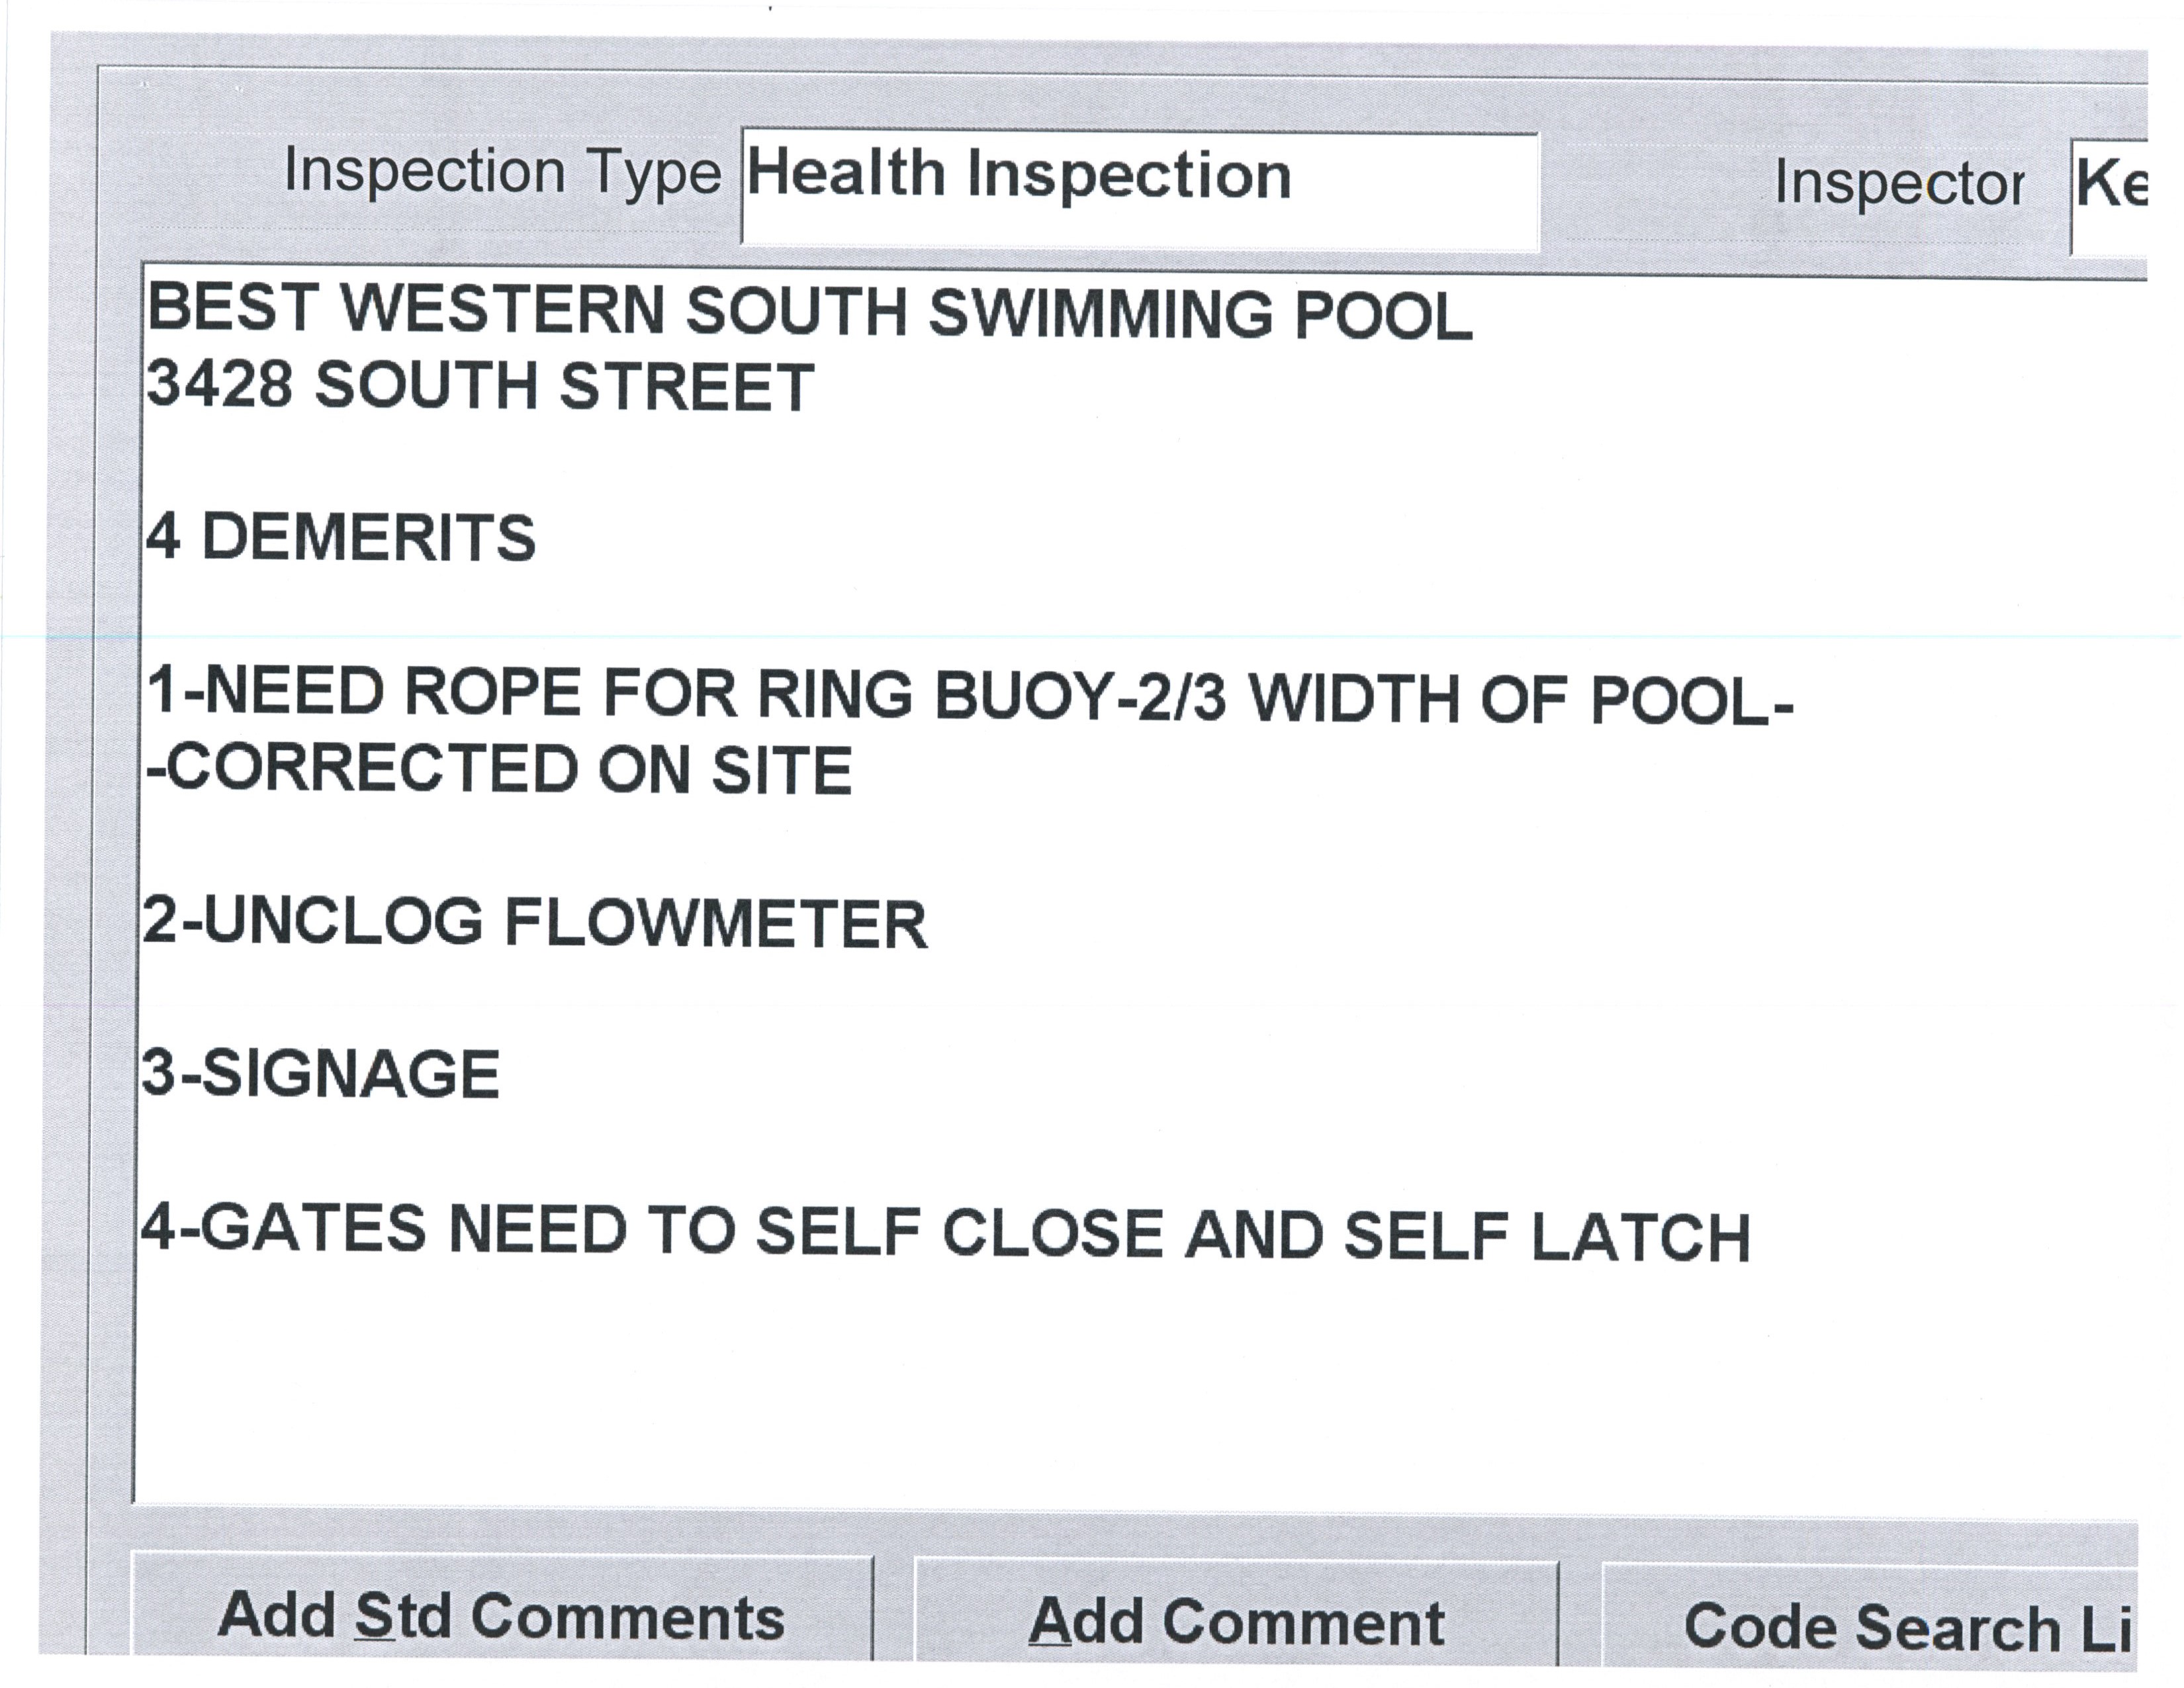Click the 3428 SOUTH STREET address line
2184x1688 pixels.
pyautogui.click(x=480, y=386)
